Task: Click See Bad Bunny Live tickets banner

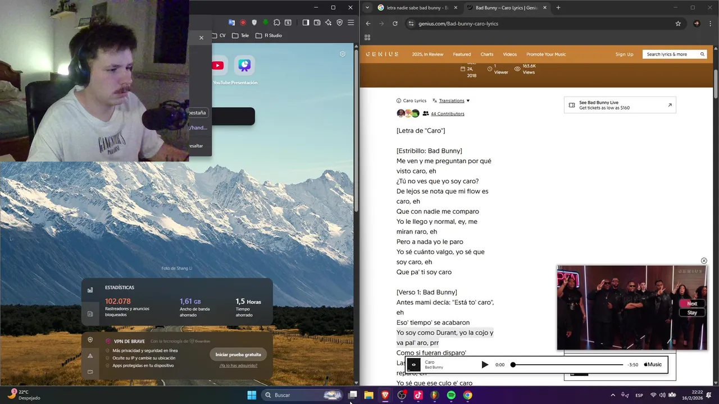Action: tap(620, 105)
